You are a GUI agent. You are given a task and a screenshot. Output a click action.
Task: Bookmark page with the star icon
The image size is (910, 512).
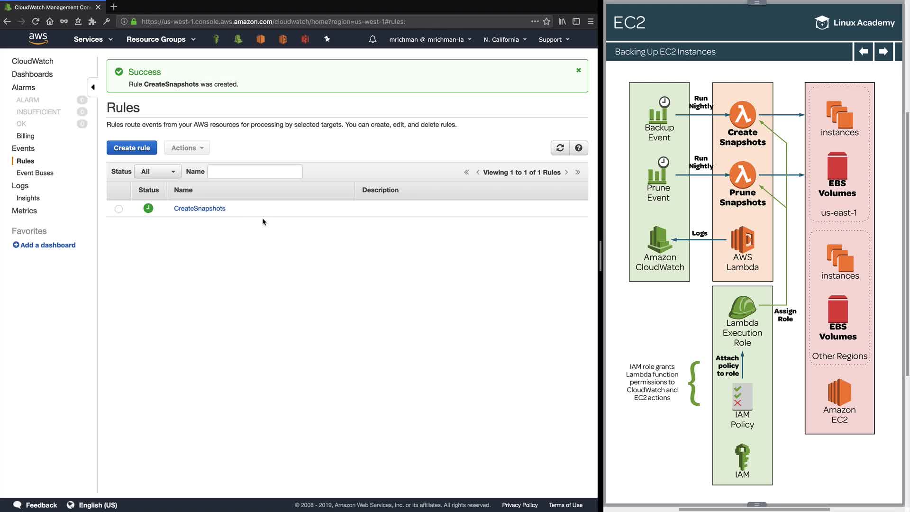tap(546, 21)
